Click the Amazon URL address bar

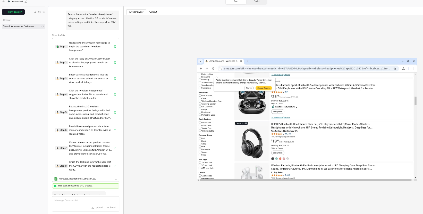click(x=307, y=69)
